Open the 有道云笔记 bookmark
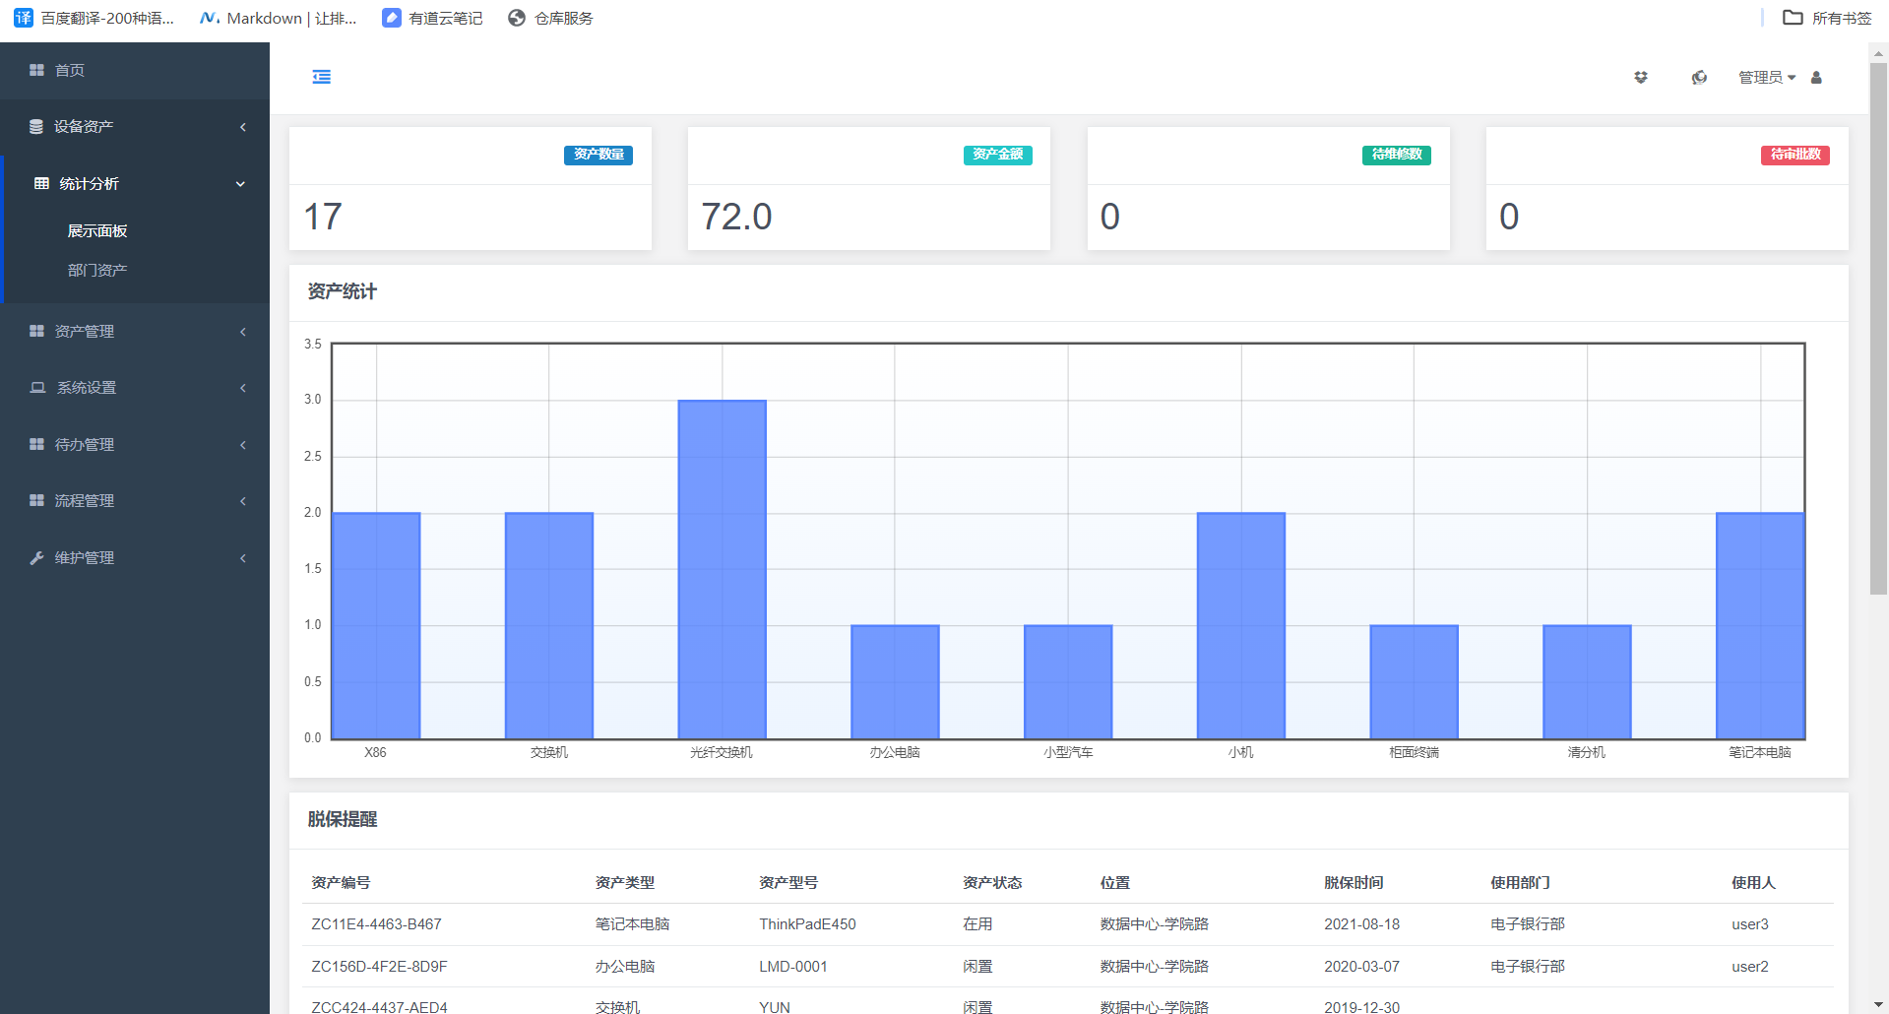This screenshot has height=1014, width=1889. [433, 18]
